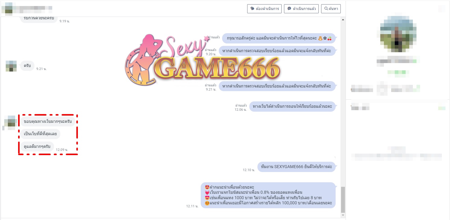This screenshot has height=220, width=450.
Task: Click the chat scrollbar thumb
Action: (x=343, y=199)
